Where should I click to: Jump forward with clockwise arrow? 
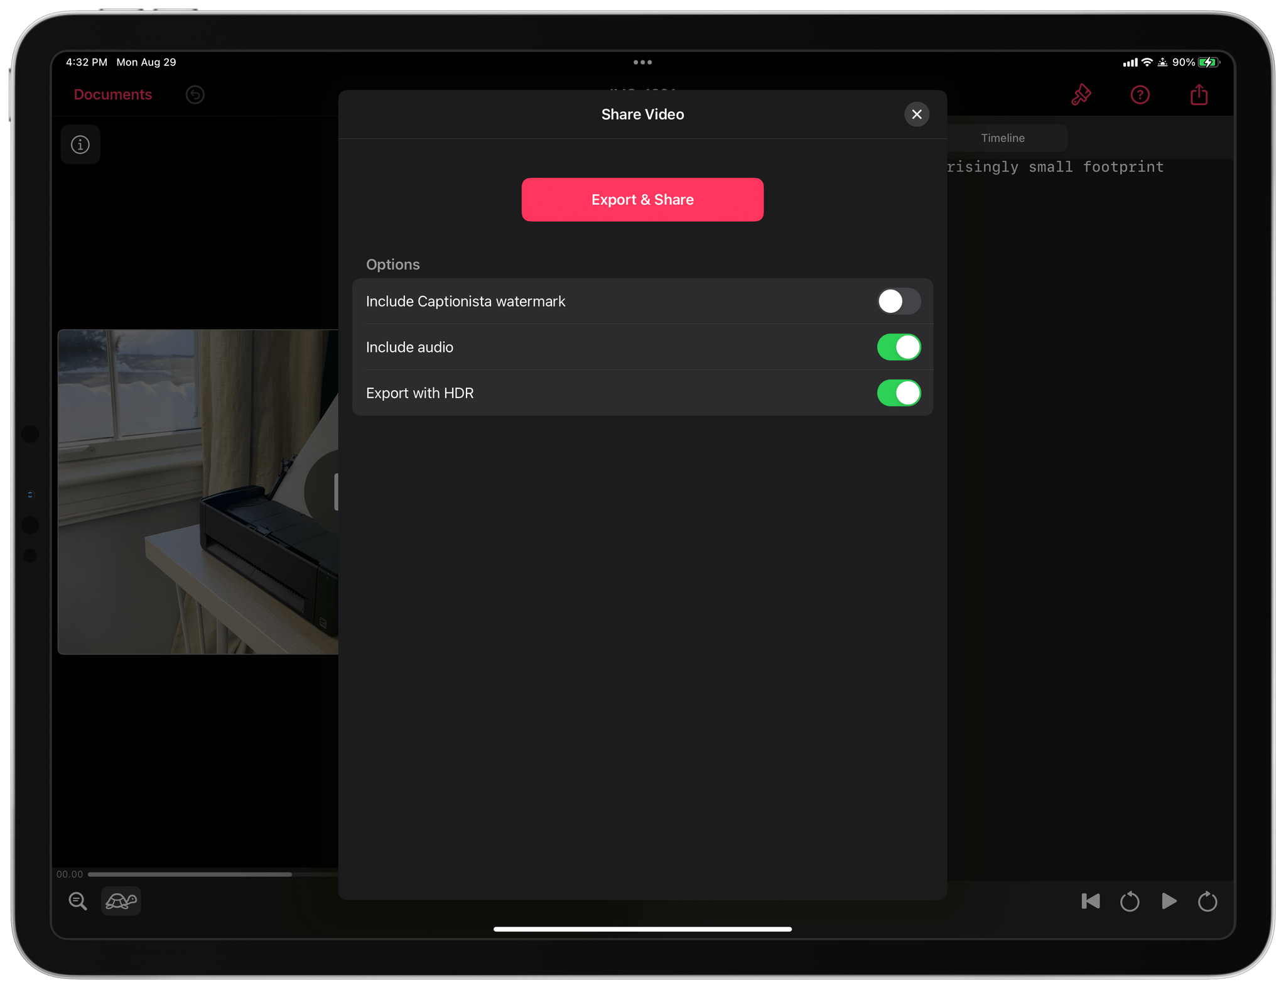[x=1208, y=901]
